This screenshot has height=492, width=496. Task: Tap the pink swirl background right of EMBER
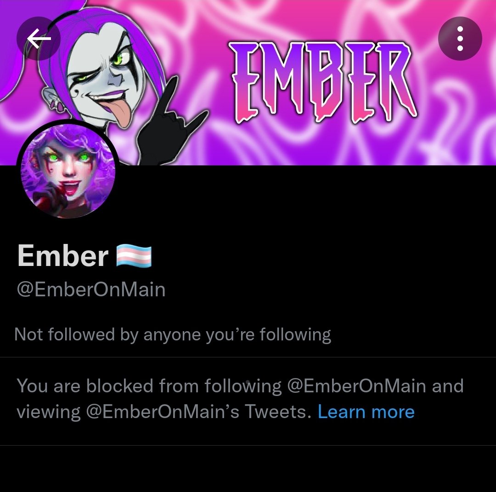[x=456, y=104]
